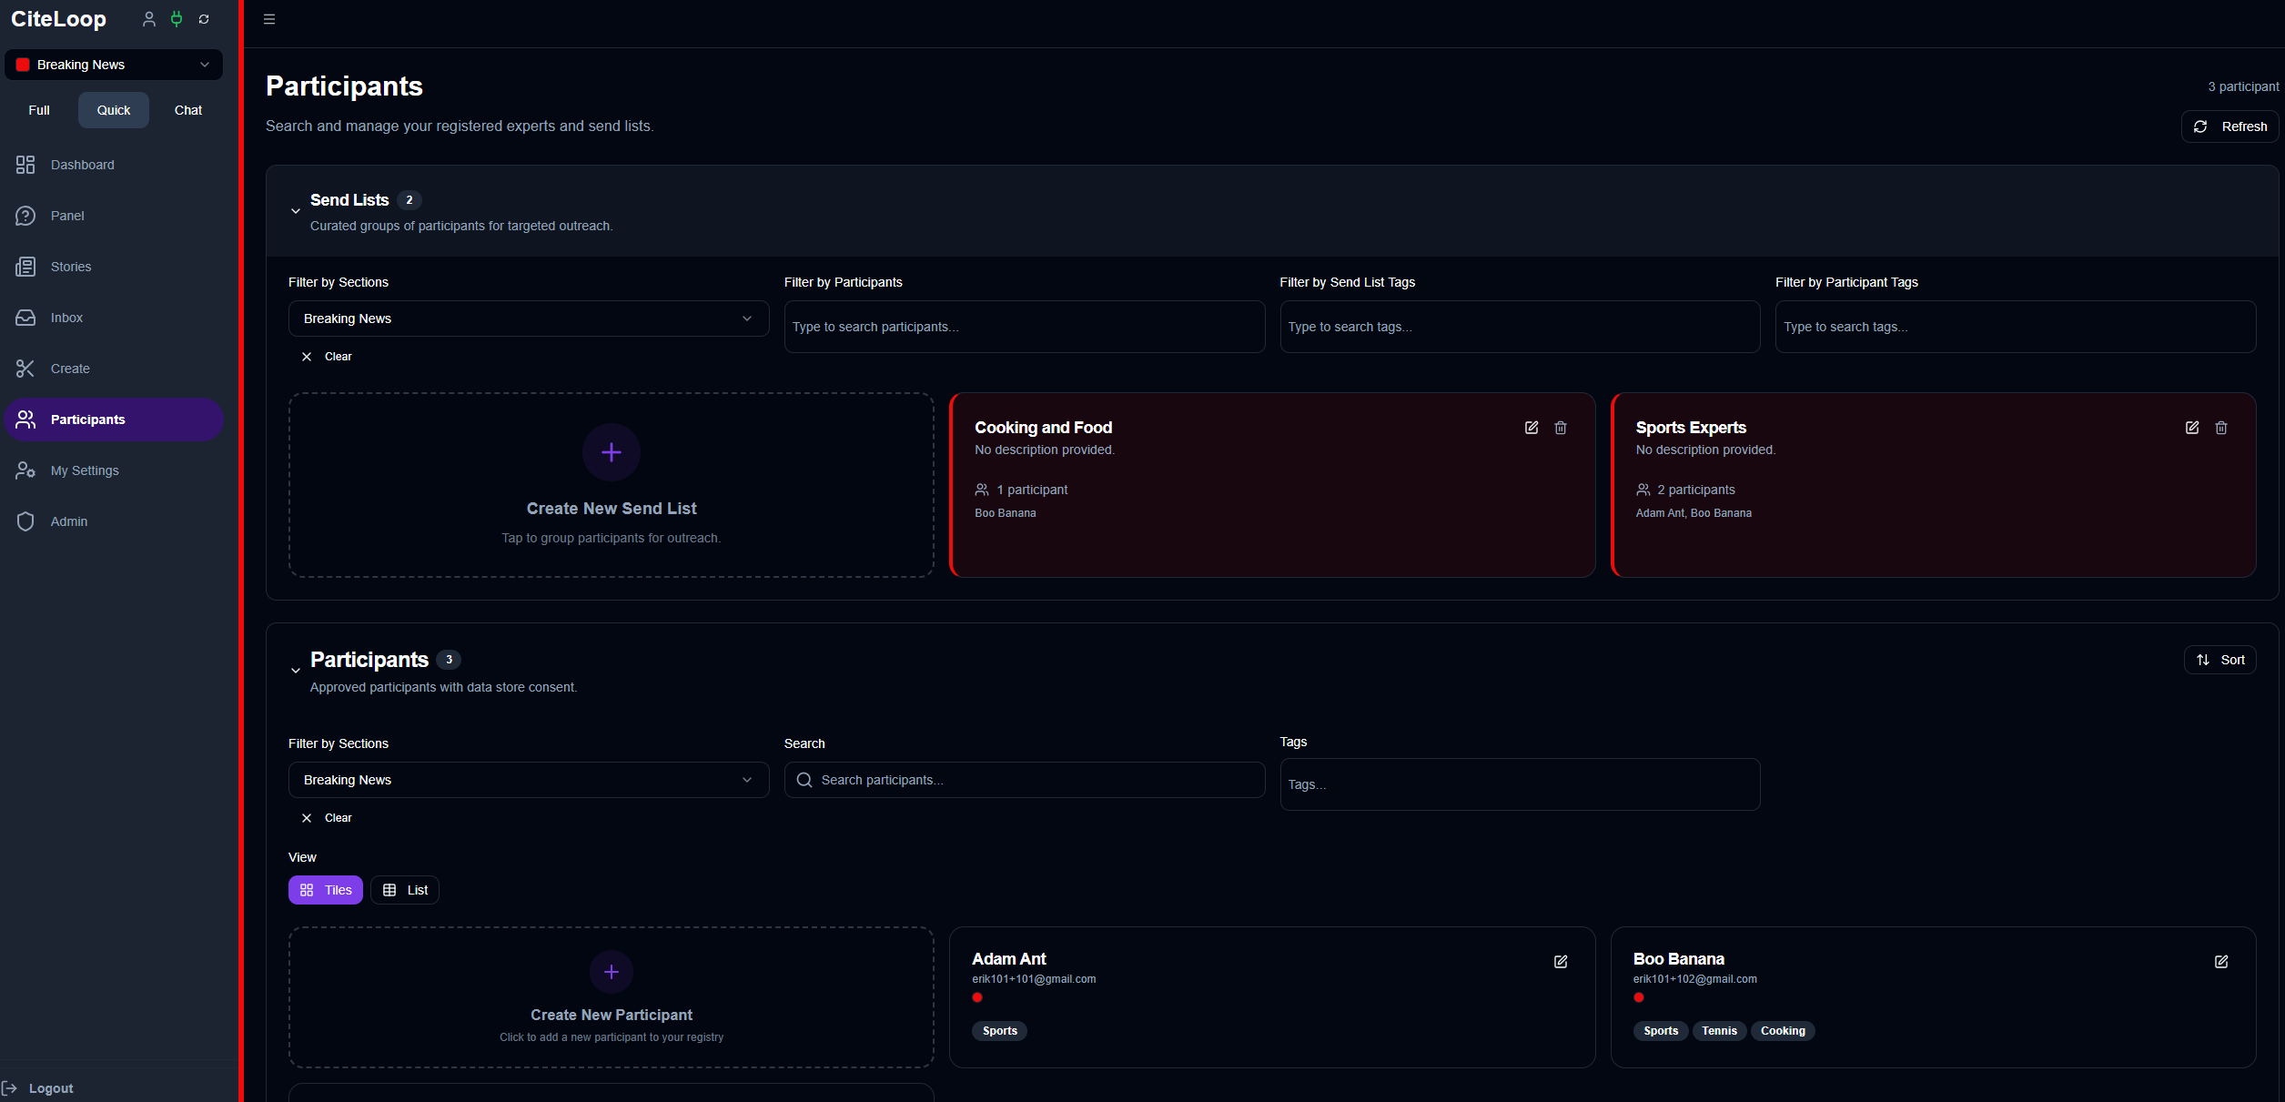The image size is (2285, 1102).
Task: Click the Logout link
Action: [x=38, y=1088]
